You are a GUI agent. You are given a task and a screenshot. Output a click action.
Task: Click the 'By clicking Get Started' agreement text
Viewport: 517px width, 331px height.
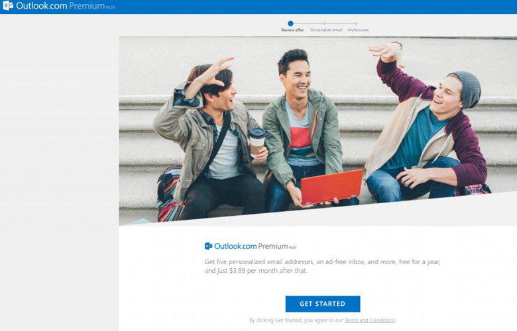pos(296,320)
